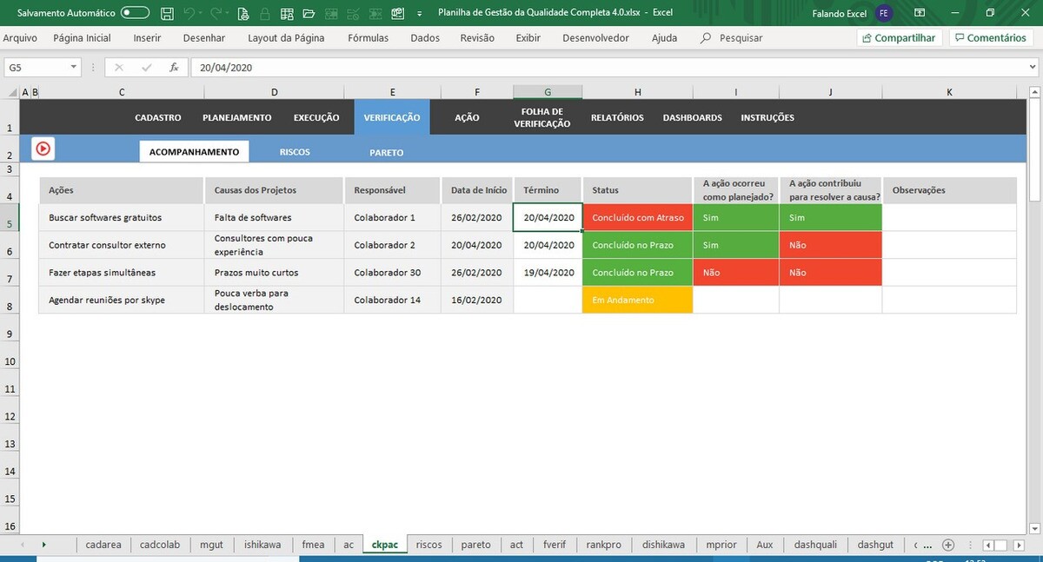
Task: Click the Compartilhar button
Action: point(899,38)
